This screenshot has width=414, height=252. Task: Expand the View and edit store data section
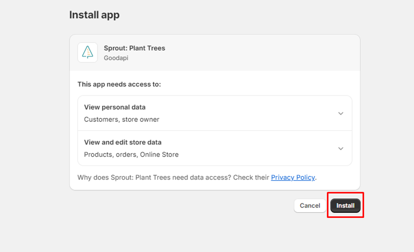click(x=341, y=148)
